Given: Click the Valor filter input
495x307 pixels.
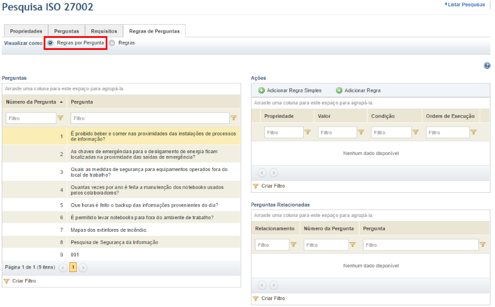Looking at the screenshot, I should click(x=338, y=133).
